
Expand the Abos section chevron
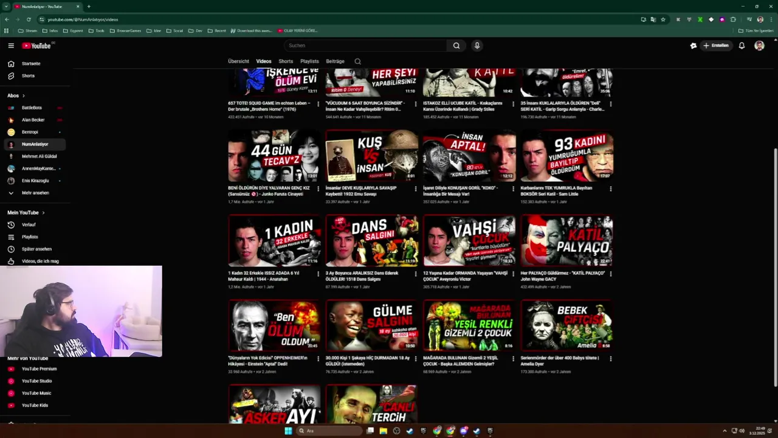coord(24,96)
